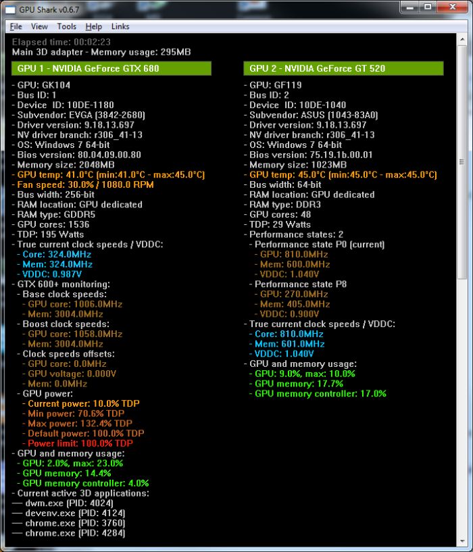473x552 pixels.
Task: Click Subvendor: EVGA line
Action: (78, 115)
